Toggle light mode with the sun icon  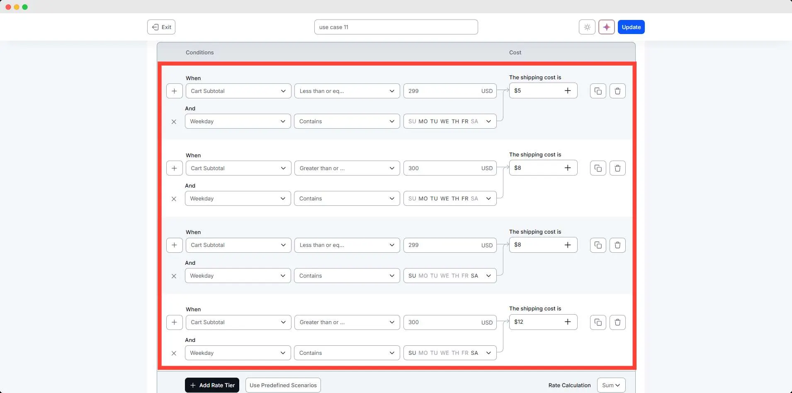[x=587, y=27]
